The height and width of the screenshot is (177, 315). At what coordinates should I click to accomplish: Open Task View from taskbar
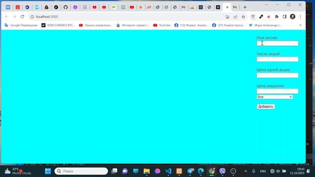pyautogui.click(x=114, y=171)
